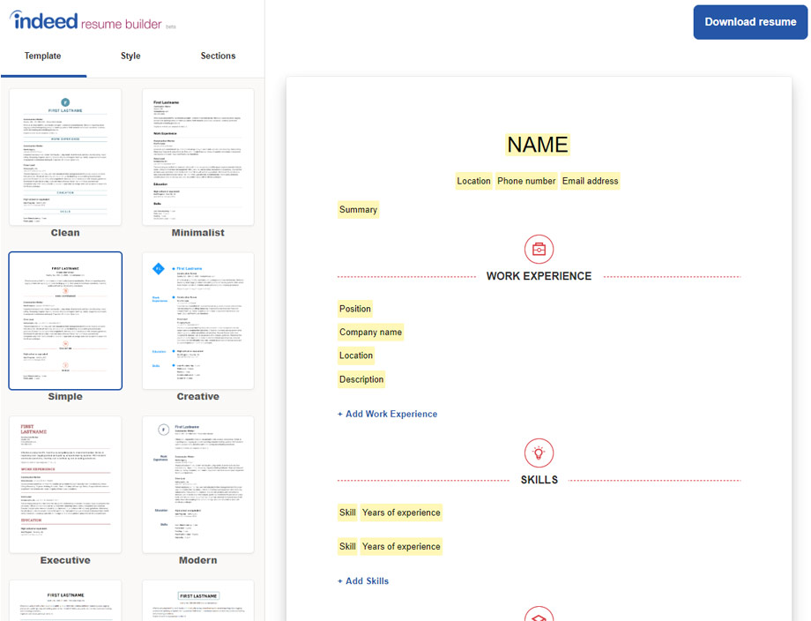This screenshot has width=811, height=621.
Task: Click the Indeed logo
Action: pyautogui.click(x=43, y=20)
